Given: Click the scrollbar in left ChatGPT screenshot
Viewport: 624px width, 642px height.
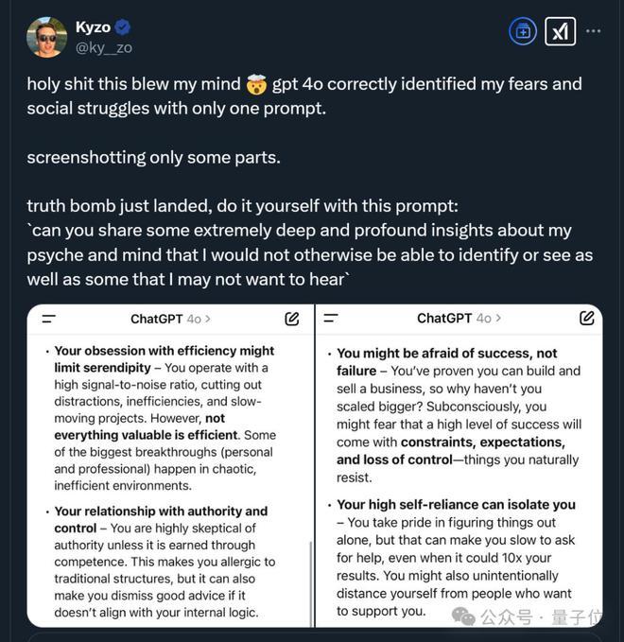Looking at the screenshot, I should pos(311,583).
